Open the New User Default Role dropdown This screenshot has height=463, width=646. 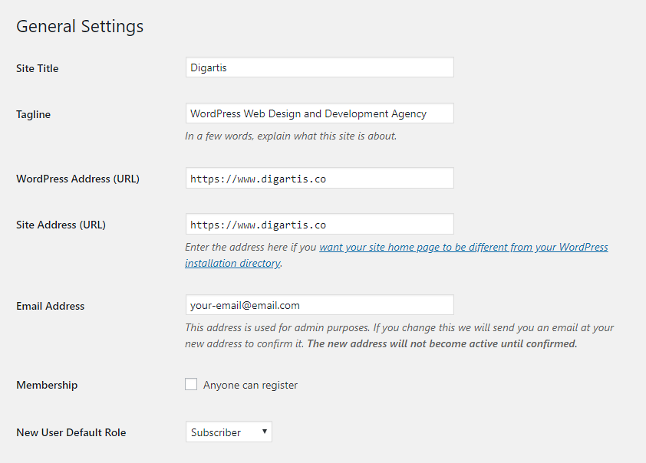229,432
